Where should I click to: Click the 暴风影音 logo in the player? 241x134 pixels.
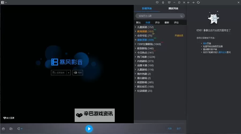tap(67, 62)
